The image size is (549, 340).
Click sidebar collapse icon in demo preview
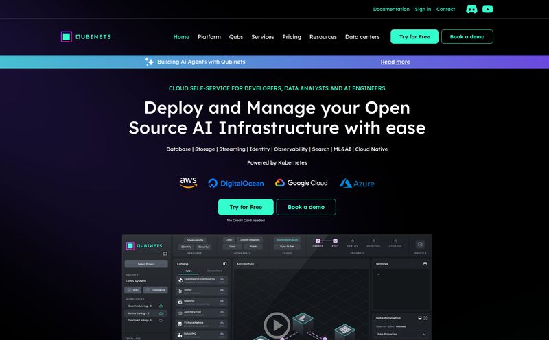click(x=165, y=254)
